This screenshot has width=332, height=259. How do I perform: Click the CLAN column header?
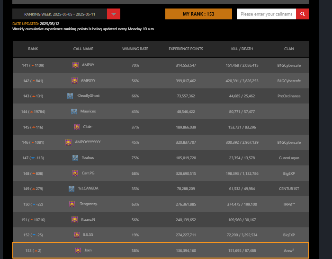pyautogui.click(x=289, y=49)
